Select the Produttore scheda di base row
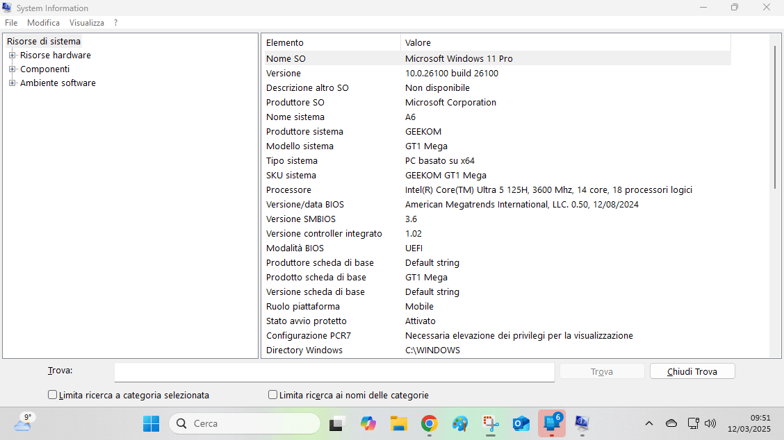The height and width of the screenshot is (440, 784). click(x=498, y=263)
